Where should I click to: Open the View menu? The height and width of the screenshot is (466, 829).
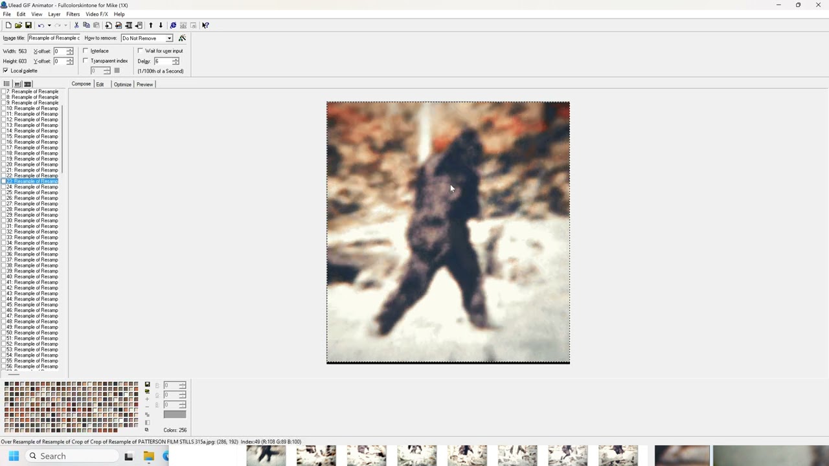[37, 14]
